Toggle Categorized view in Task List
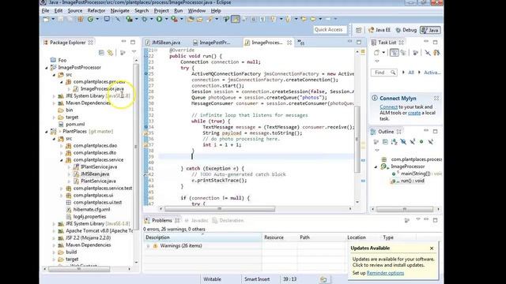Screen dimensions: 506x284 394,53
